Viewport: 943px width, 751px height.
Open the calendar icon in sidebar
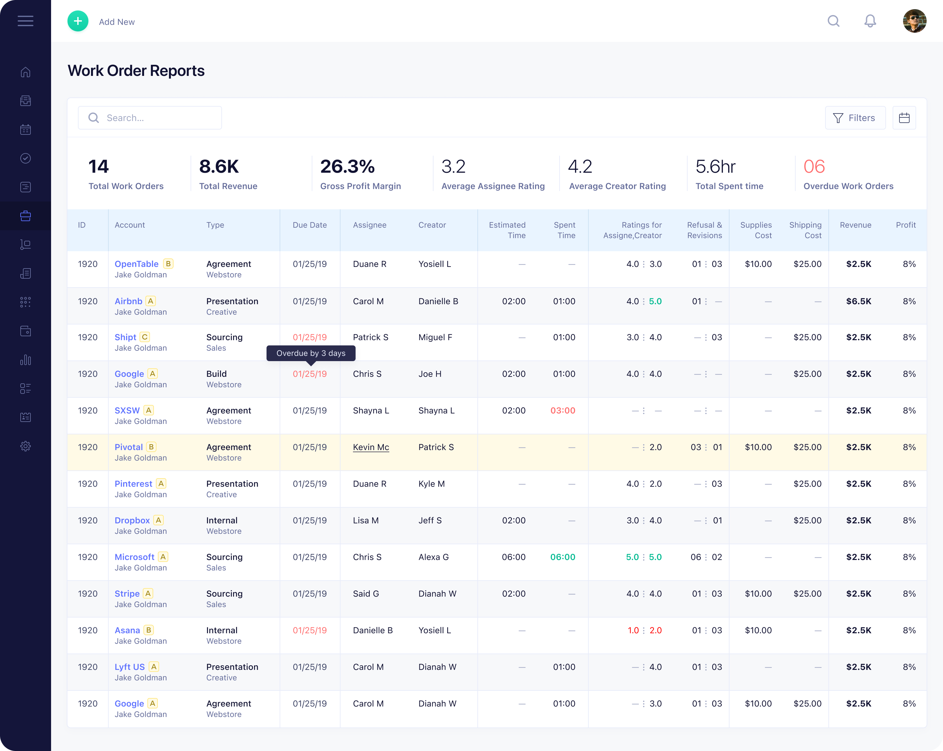25,130
